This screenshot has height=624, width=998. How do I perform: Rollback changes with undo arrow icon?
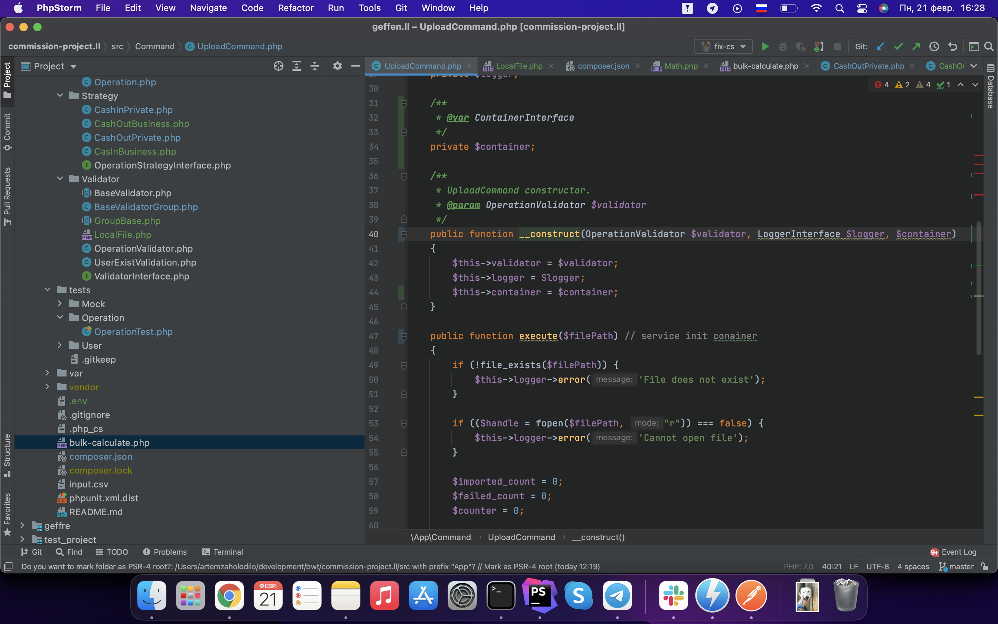click(x=952, y=47)
